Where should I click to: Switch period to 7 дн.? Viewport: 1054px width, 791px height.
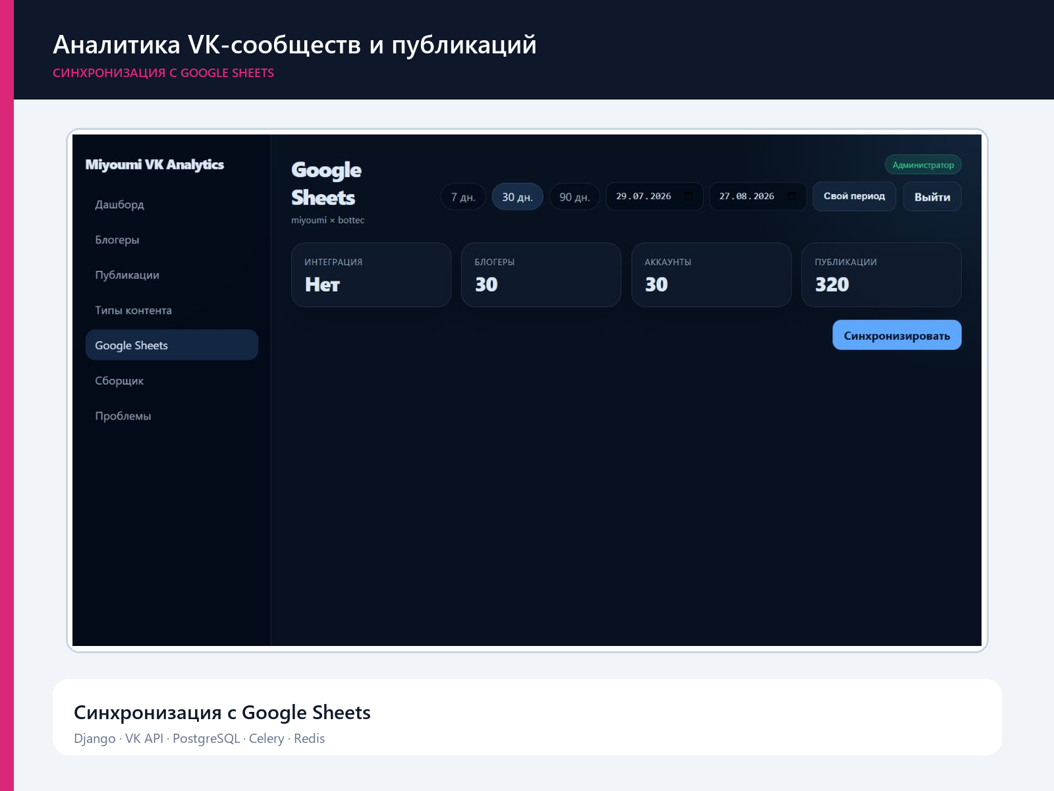463,197
